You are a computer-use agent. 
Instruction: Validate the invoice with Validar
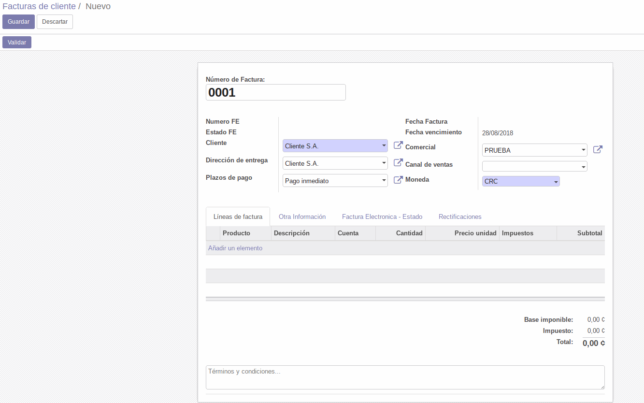point(17,43)
